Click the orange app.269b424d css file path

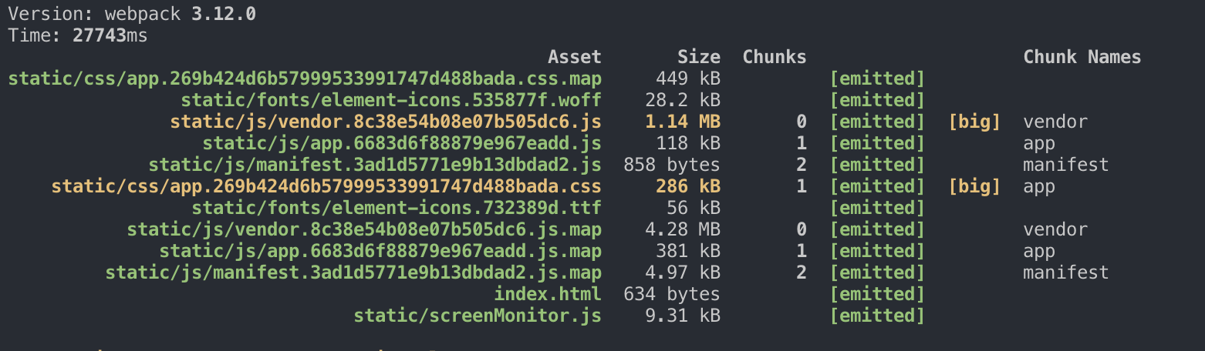326,186
